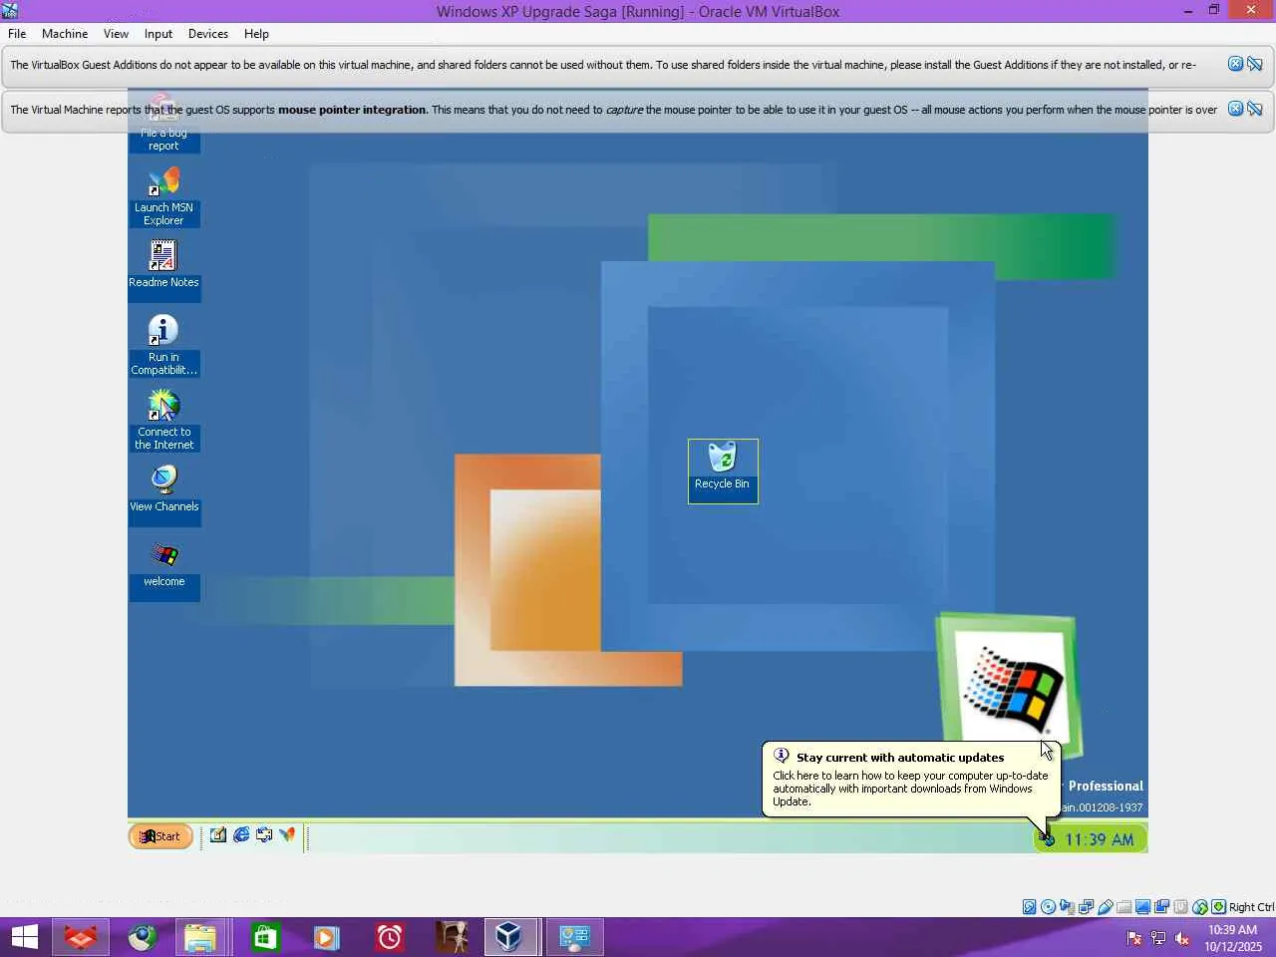Open the globe browser on host taskbar
Image resolution: width=1276 pixels, height=957 pixels.
[142, 937]
